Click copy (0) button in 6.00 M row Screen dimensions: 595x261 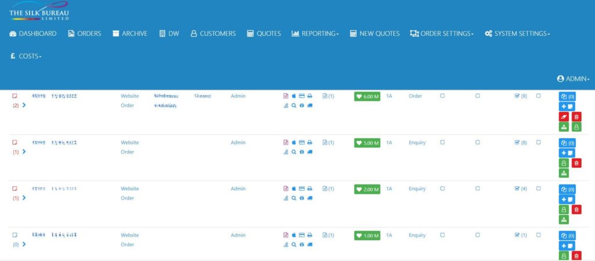[x=567, y=97]
